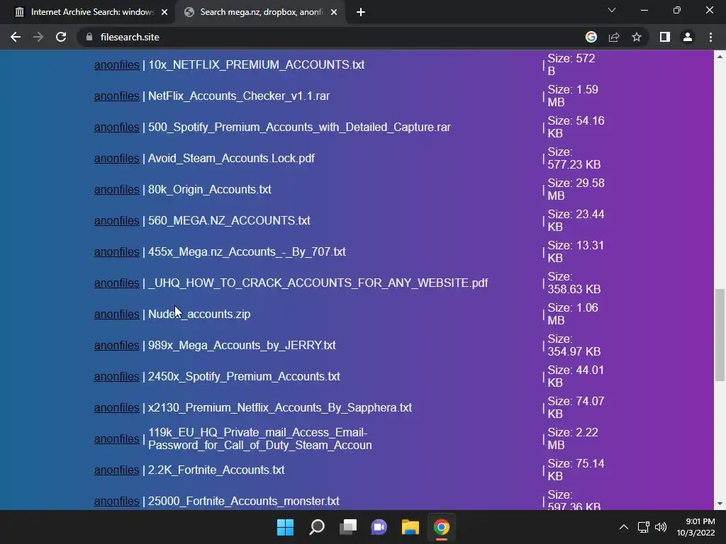
Task: Click anonfiles link for 2450x_Spotify_Premium_Accounts.txt
Action: click(117, 377)
